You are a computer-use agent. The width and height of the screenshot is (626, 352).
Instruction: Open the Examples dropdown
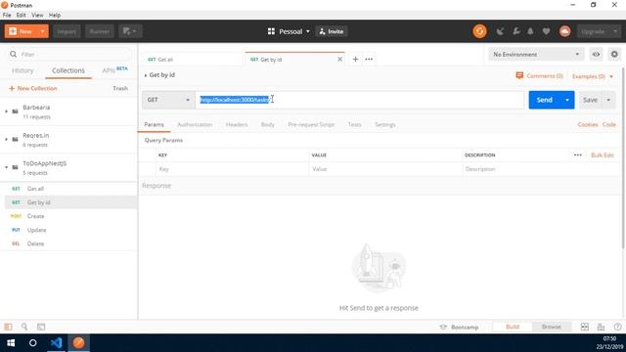point(593,76)
